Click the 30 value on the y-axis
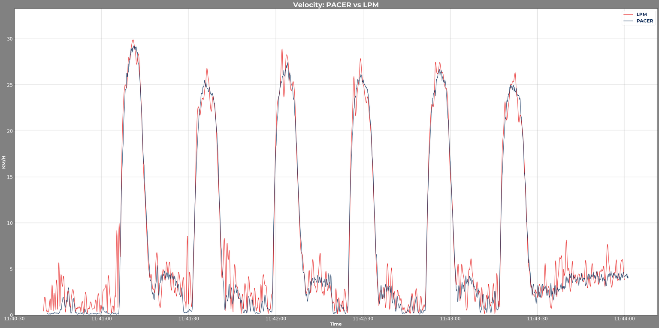This screenshot has height=328, width=659. pyautogui.click(x=9, y=39)
